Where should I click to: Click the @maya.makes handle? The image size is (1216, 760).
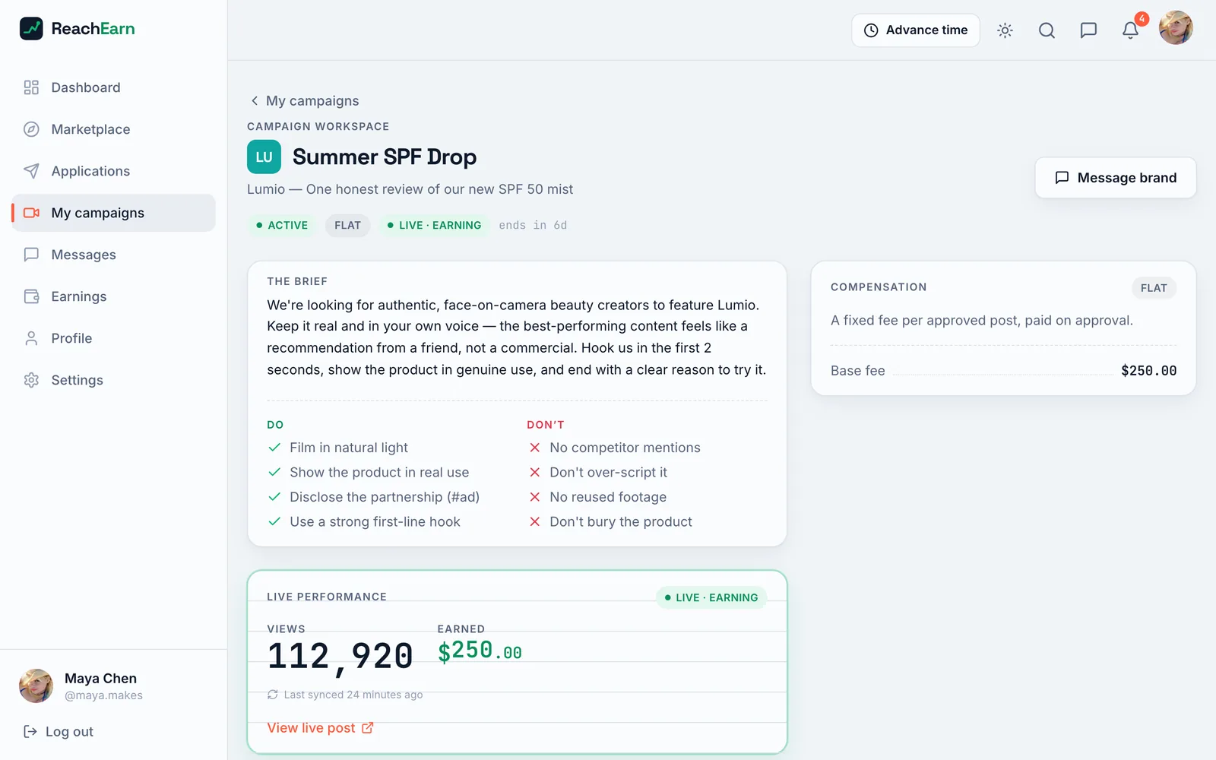pyautogui.click(x=103, y=695)
